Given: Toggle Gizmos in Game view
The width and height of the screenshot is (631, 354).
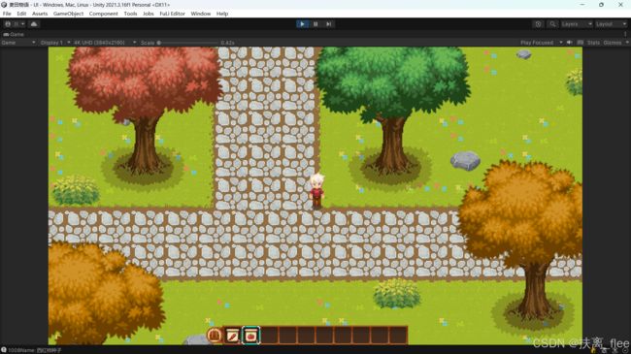Looking at the screenshot, I should tap(613, 43).
